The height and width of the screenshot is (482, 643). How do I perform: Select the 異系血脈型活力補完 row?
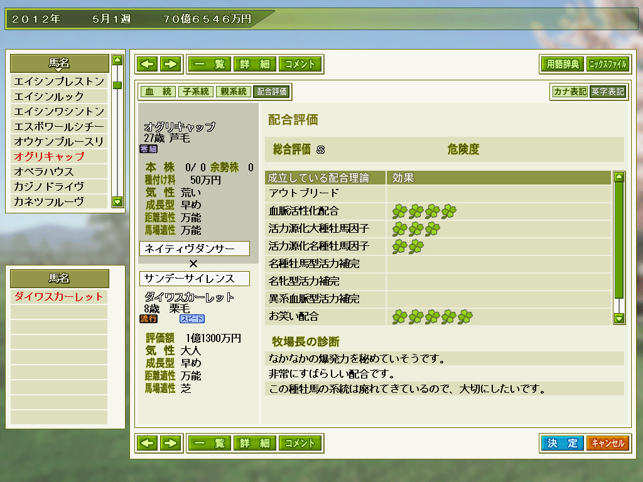click(438, 299)
